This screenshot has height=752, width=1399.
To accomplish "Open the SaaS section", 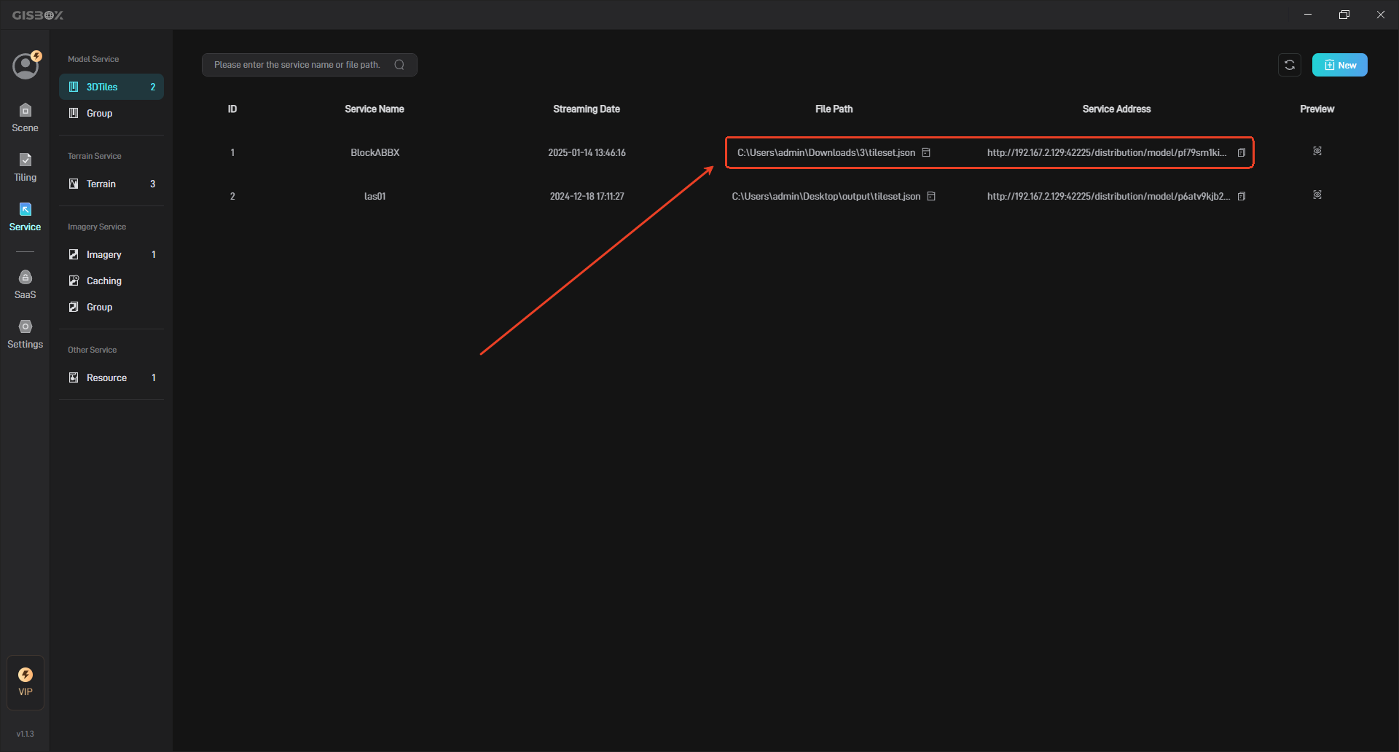I will (25, 285).
